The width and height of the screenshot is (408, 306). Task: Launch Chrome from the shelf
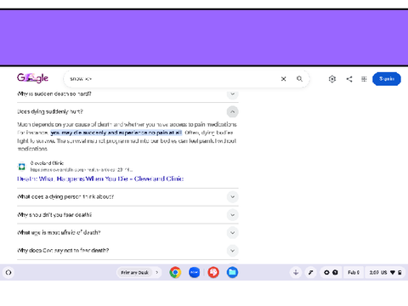click(x=175, y=273)
